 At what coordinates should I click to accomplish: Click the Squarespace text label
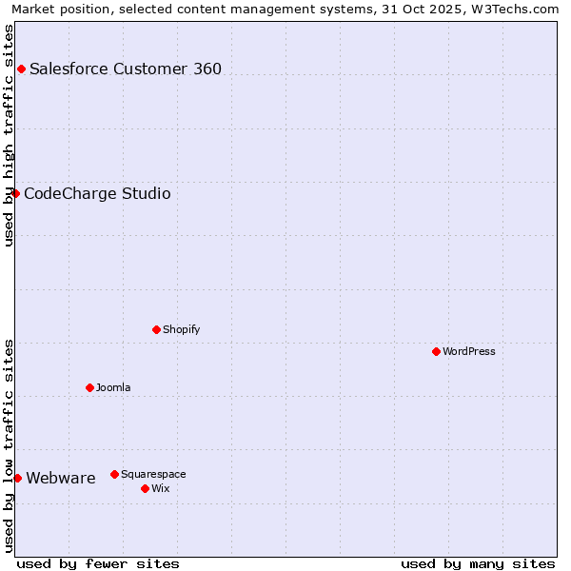click(x=153, y=475)
